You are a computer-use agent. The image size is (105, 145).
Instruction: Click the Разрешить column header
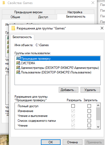point(74,100)
